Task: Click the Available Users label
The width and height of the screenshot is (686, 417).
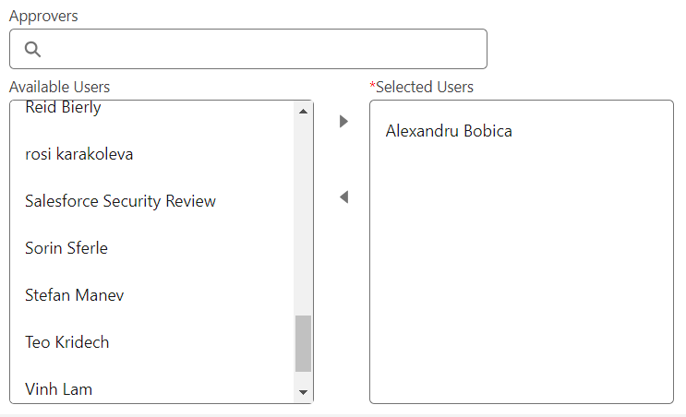Action: point(59,87)
